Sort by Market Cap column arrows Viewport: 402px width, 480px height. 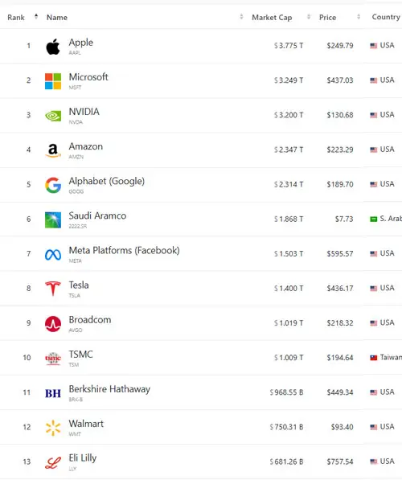(309, 17)
